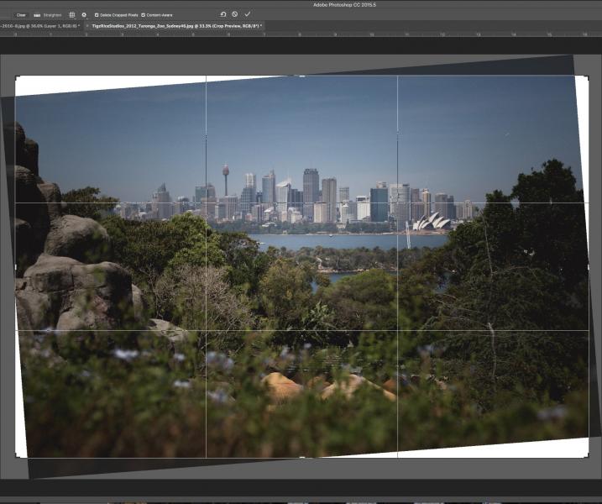Reset the crop with the curved arrow icon
This screenshot has height=504, width=602.
[222, 14]
